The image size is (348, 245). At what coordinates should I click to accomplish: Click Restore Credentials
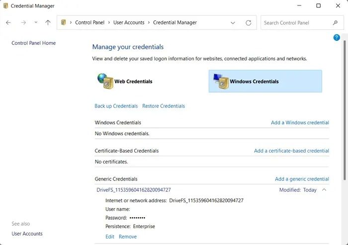(164, 106)
